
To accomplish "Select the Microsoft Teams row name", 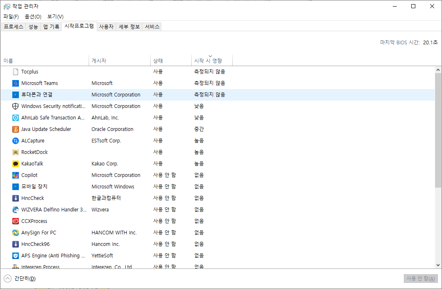I will point(39,83).
